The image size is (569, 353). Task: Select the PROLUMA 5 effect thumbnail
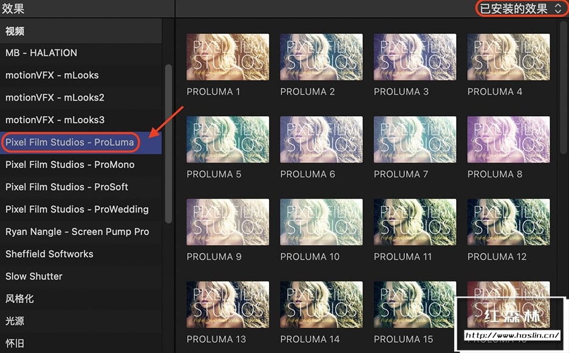point(228,140)
